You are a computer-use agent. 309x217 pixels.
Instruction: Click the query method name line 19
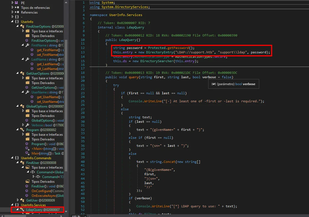pyautogui.click(x=133, y=77)
